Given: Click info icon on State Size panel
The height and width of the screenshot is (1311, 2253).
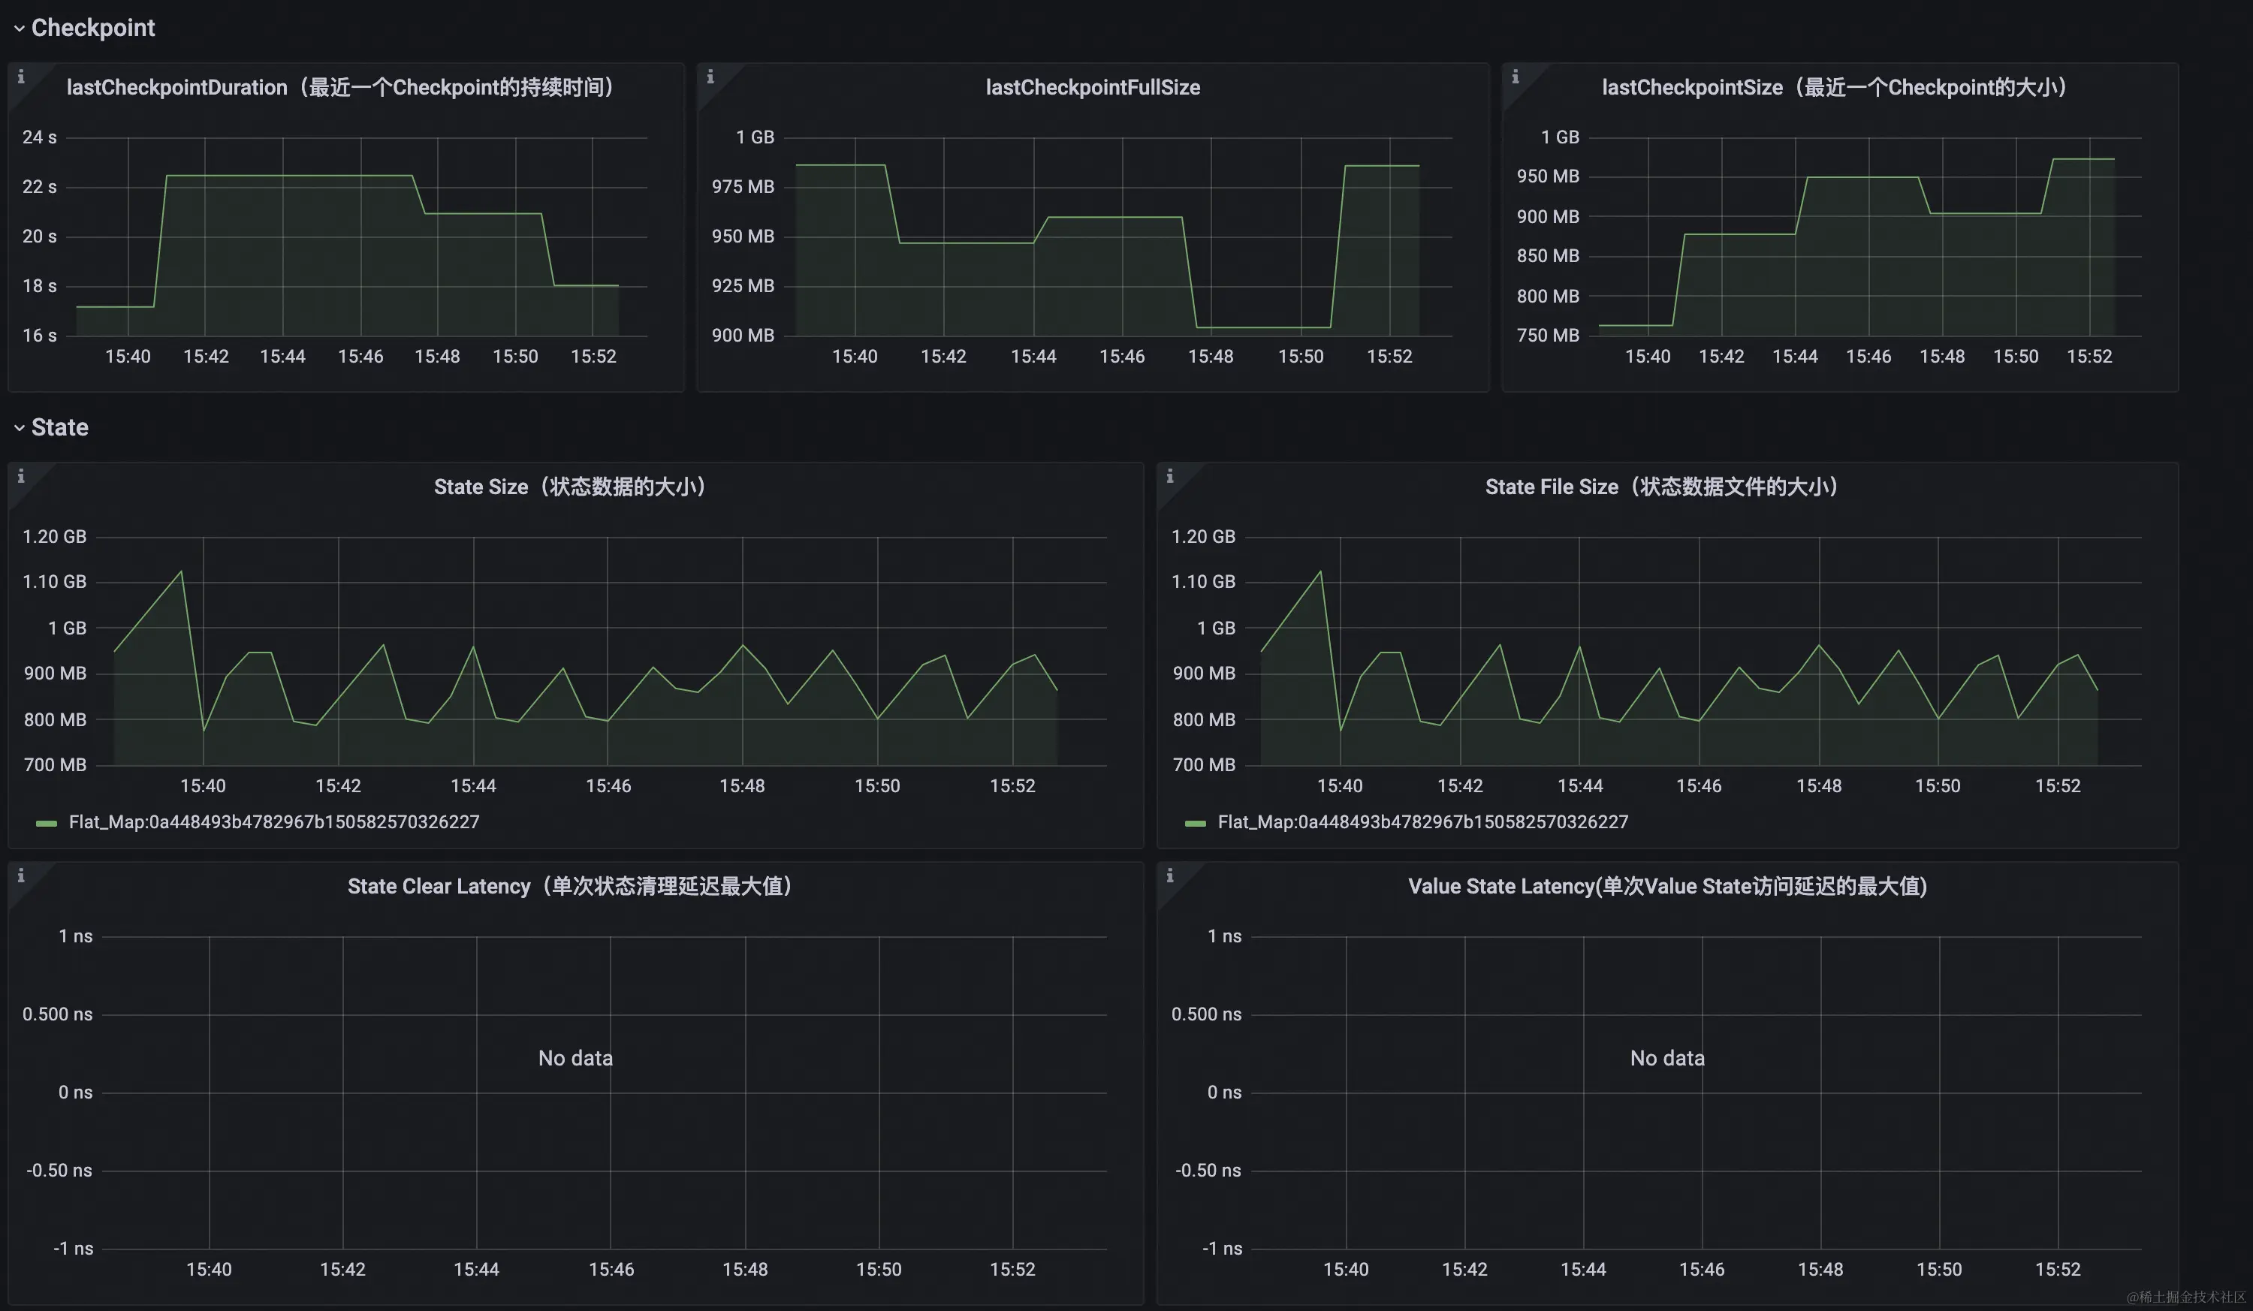Looking at the screenshot, I should pos(20,476).
